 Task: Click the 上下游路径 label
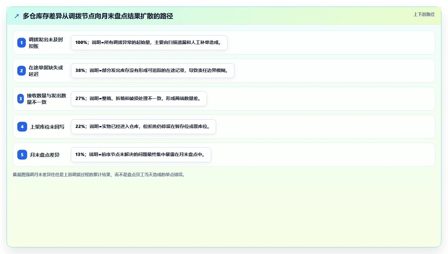[x=424, y=14]
